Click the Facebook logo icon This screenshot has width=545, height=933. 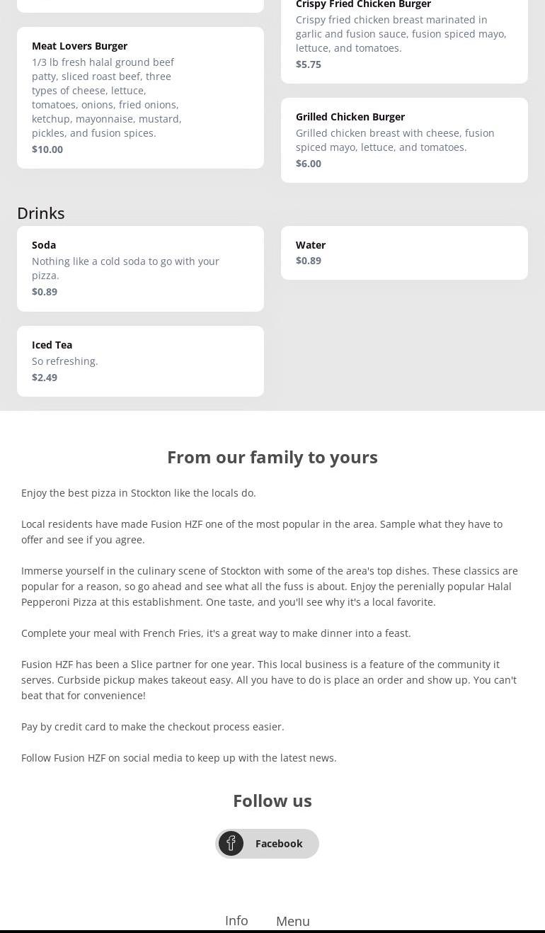[231, 843]
